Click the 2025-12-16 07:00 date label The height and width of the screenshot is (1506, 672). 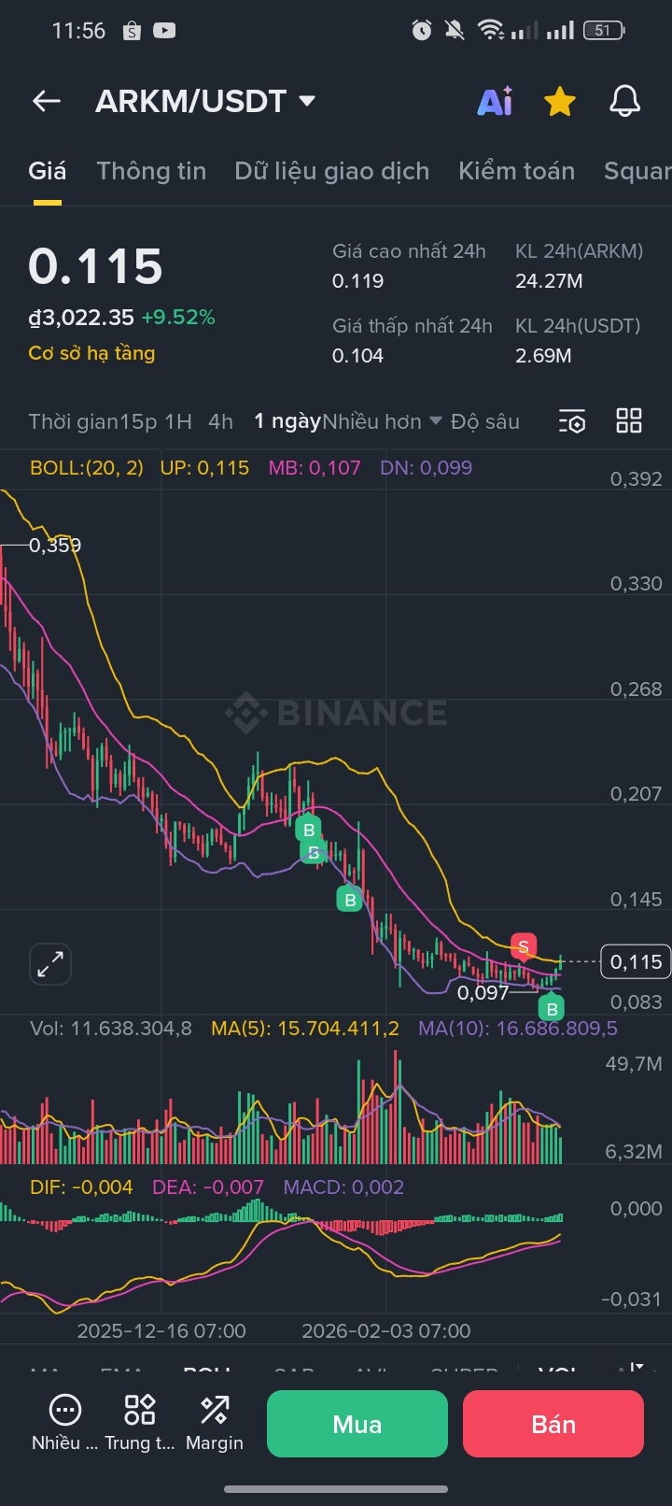(161, 1330)
